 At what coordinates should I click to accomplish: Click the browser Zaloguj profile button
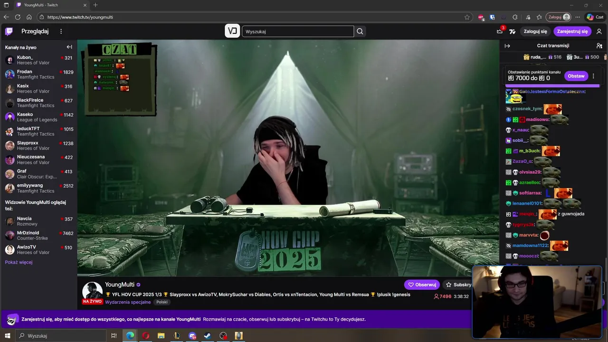[x=558, y=17]
